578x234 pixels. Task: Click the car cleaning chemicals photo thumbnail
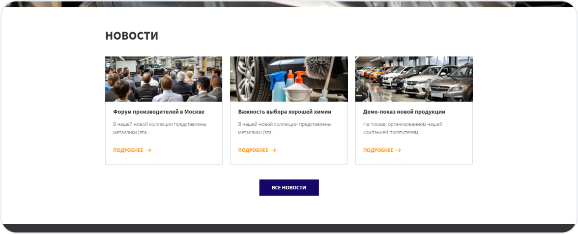click(289, 79)
